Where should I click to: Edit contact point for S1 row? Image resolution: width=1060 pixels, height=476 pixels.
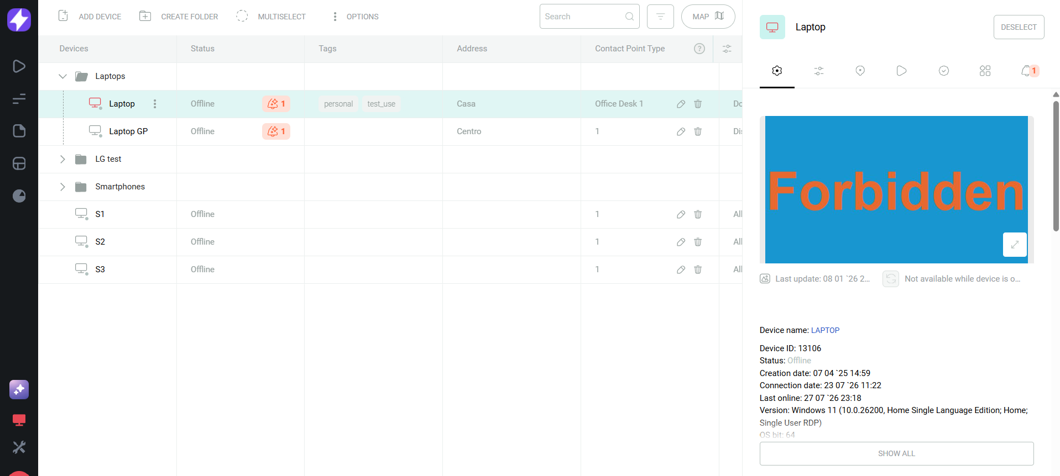pyautogui.click(x=681, y=214)
